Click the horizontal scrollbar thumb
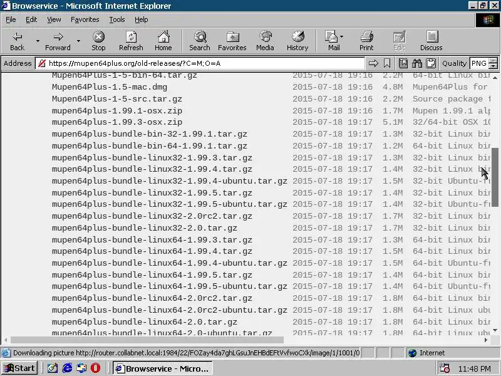This screenshot has height=376, width=501. [x=147, y=340]
